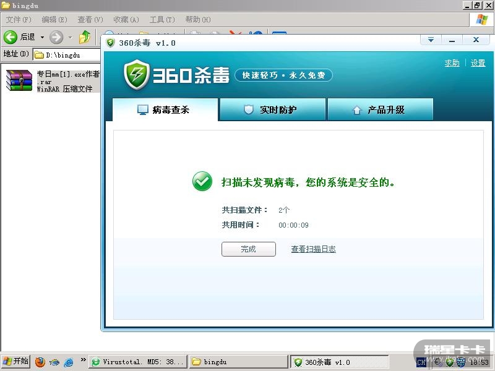
Task: Click the green Back arrow in bingdu Explorer
Action: (11, 37)
